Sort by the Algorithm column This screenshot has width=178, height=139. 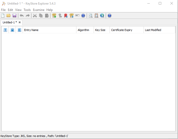(85, 30)
